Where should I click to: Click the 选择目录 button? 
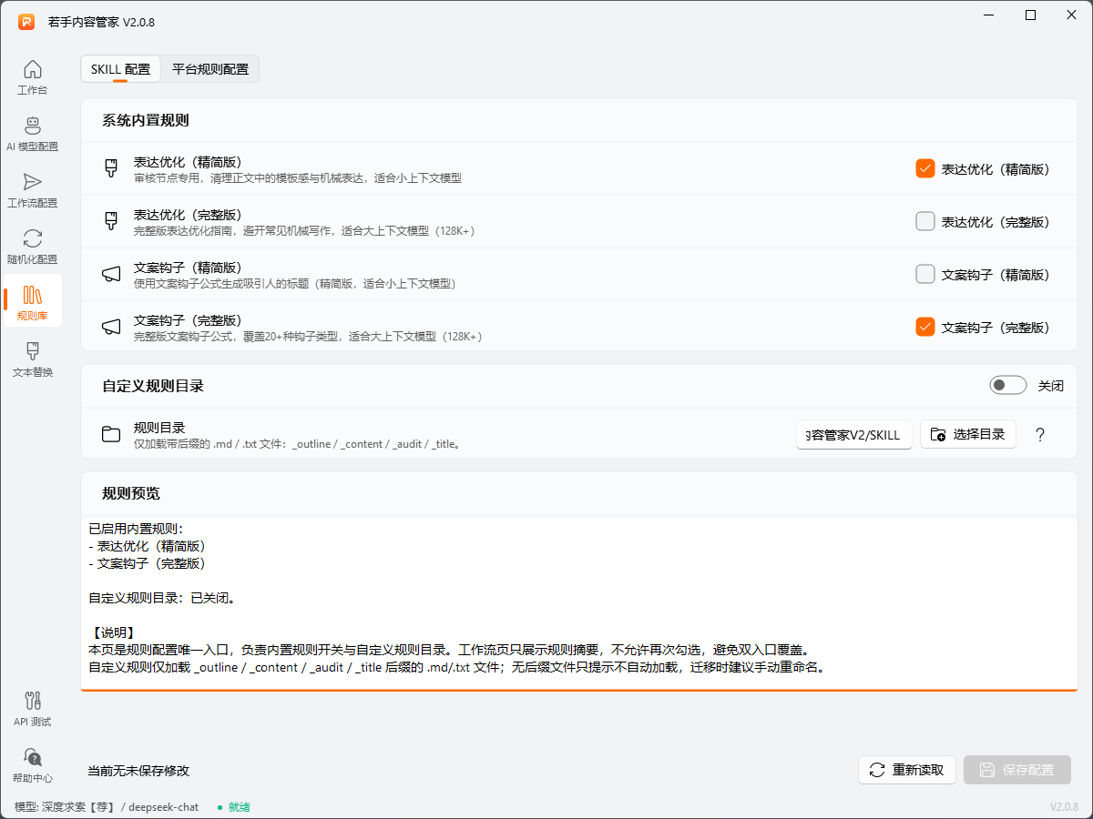pos(968,434)
